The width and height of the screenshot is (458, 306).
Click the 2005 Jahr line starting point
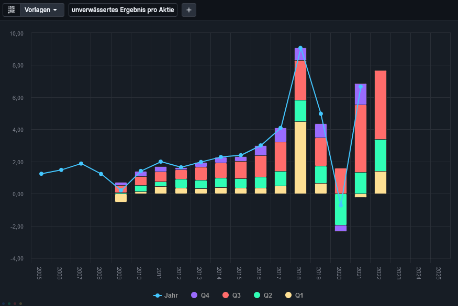pos(41,174)
